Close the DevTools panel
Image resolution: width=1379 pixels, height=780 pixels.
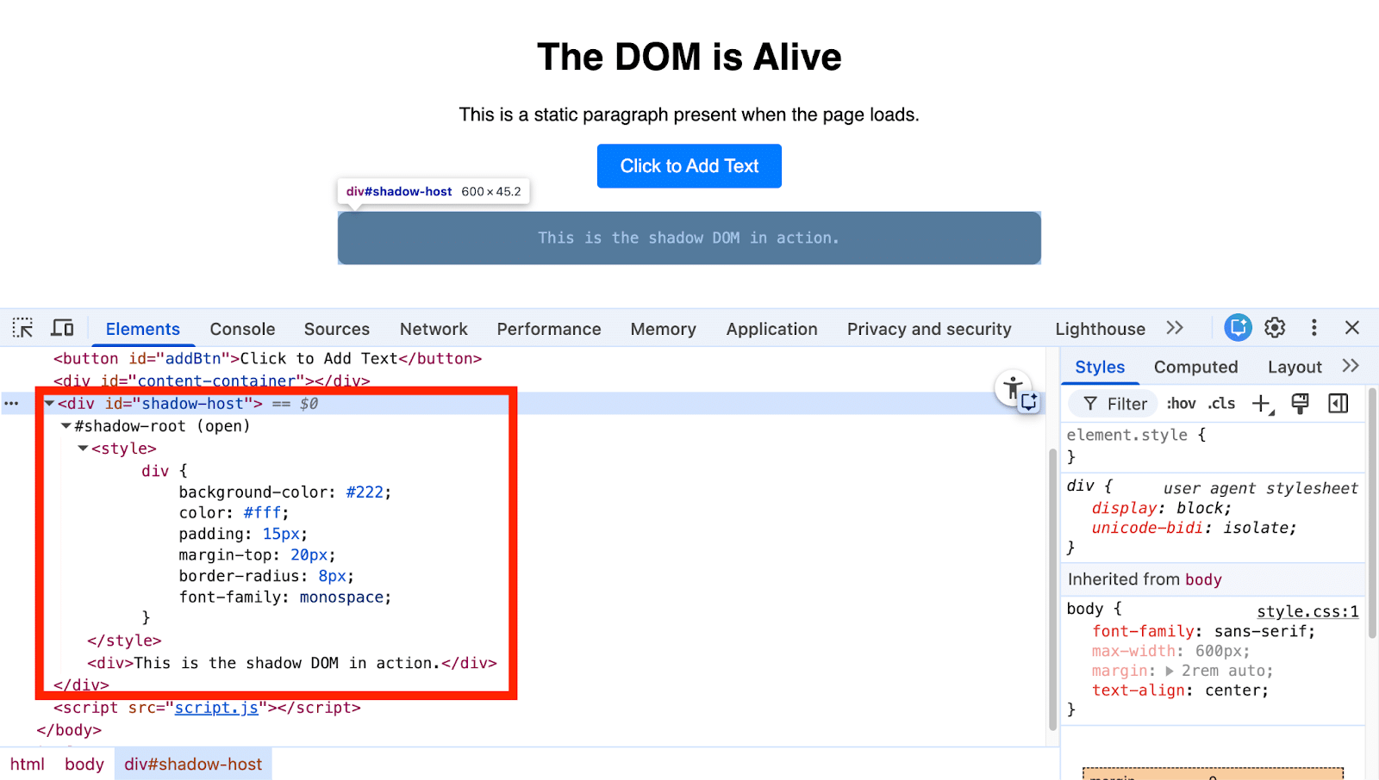(x=1351, y=327)
